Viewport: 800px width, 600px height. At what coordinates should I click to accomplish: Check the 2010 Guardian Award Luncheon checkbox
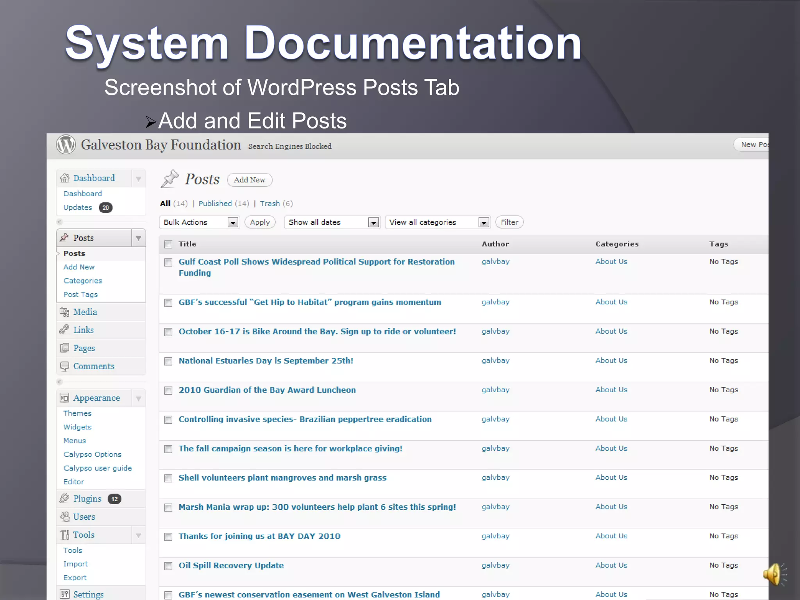tap(168, 391)
